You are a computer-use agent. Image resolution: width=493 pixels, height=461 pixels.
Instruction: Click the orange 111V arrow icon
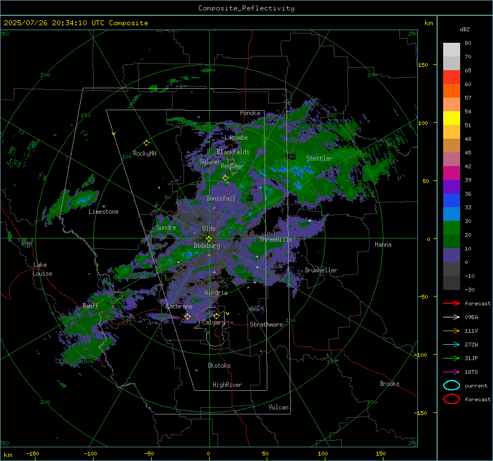pyautogui.click(x=451, y=331)
